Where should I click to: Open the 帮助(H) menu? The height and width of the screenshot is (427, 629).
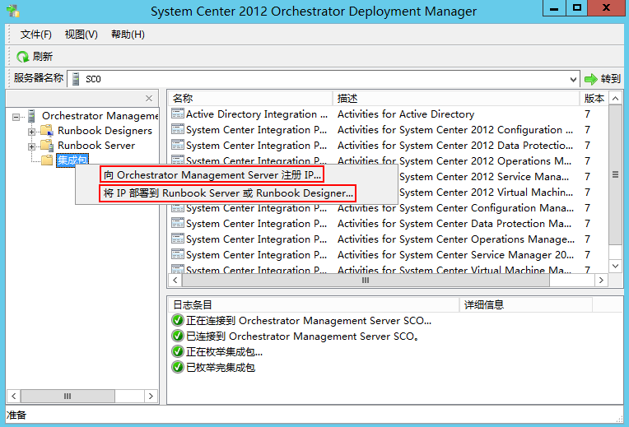click(x=128, y=35)
